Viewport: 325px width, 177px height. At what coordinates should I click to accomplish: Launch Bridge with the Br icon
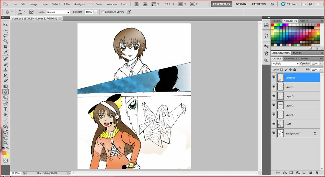(x=136, y=4)
